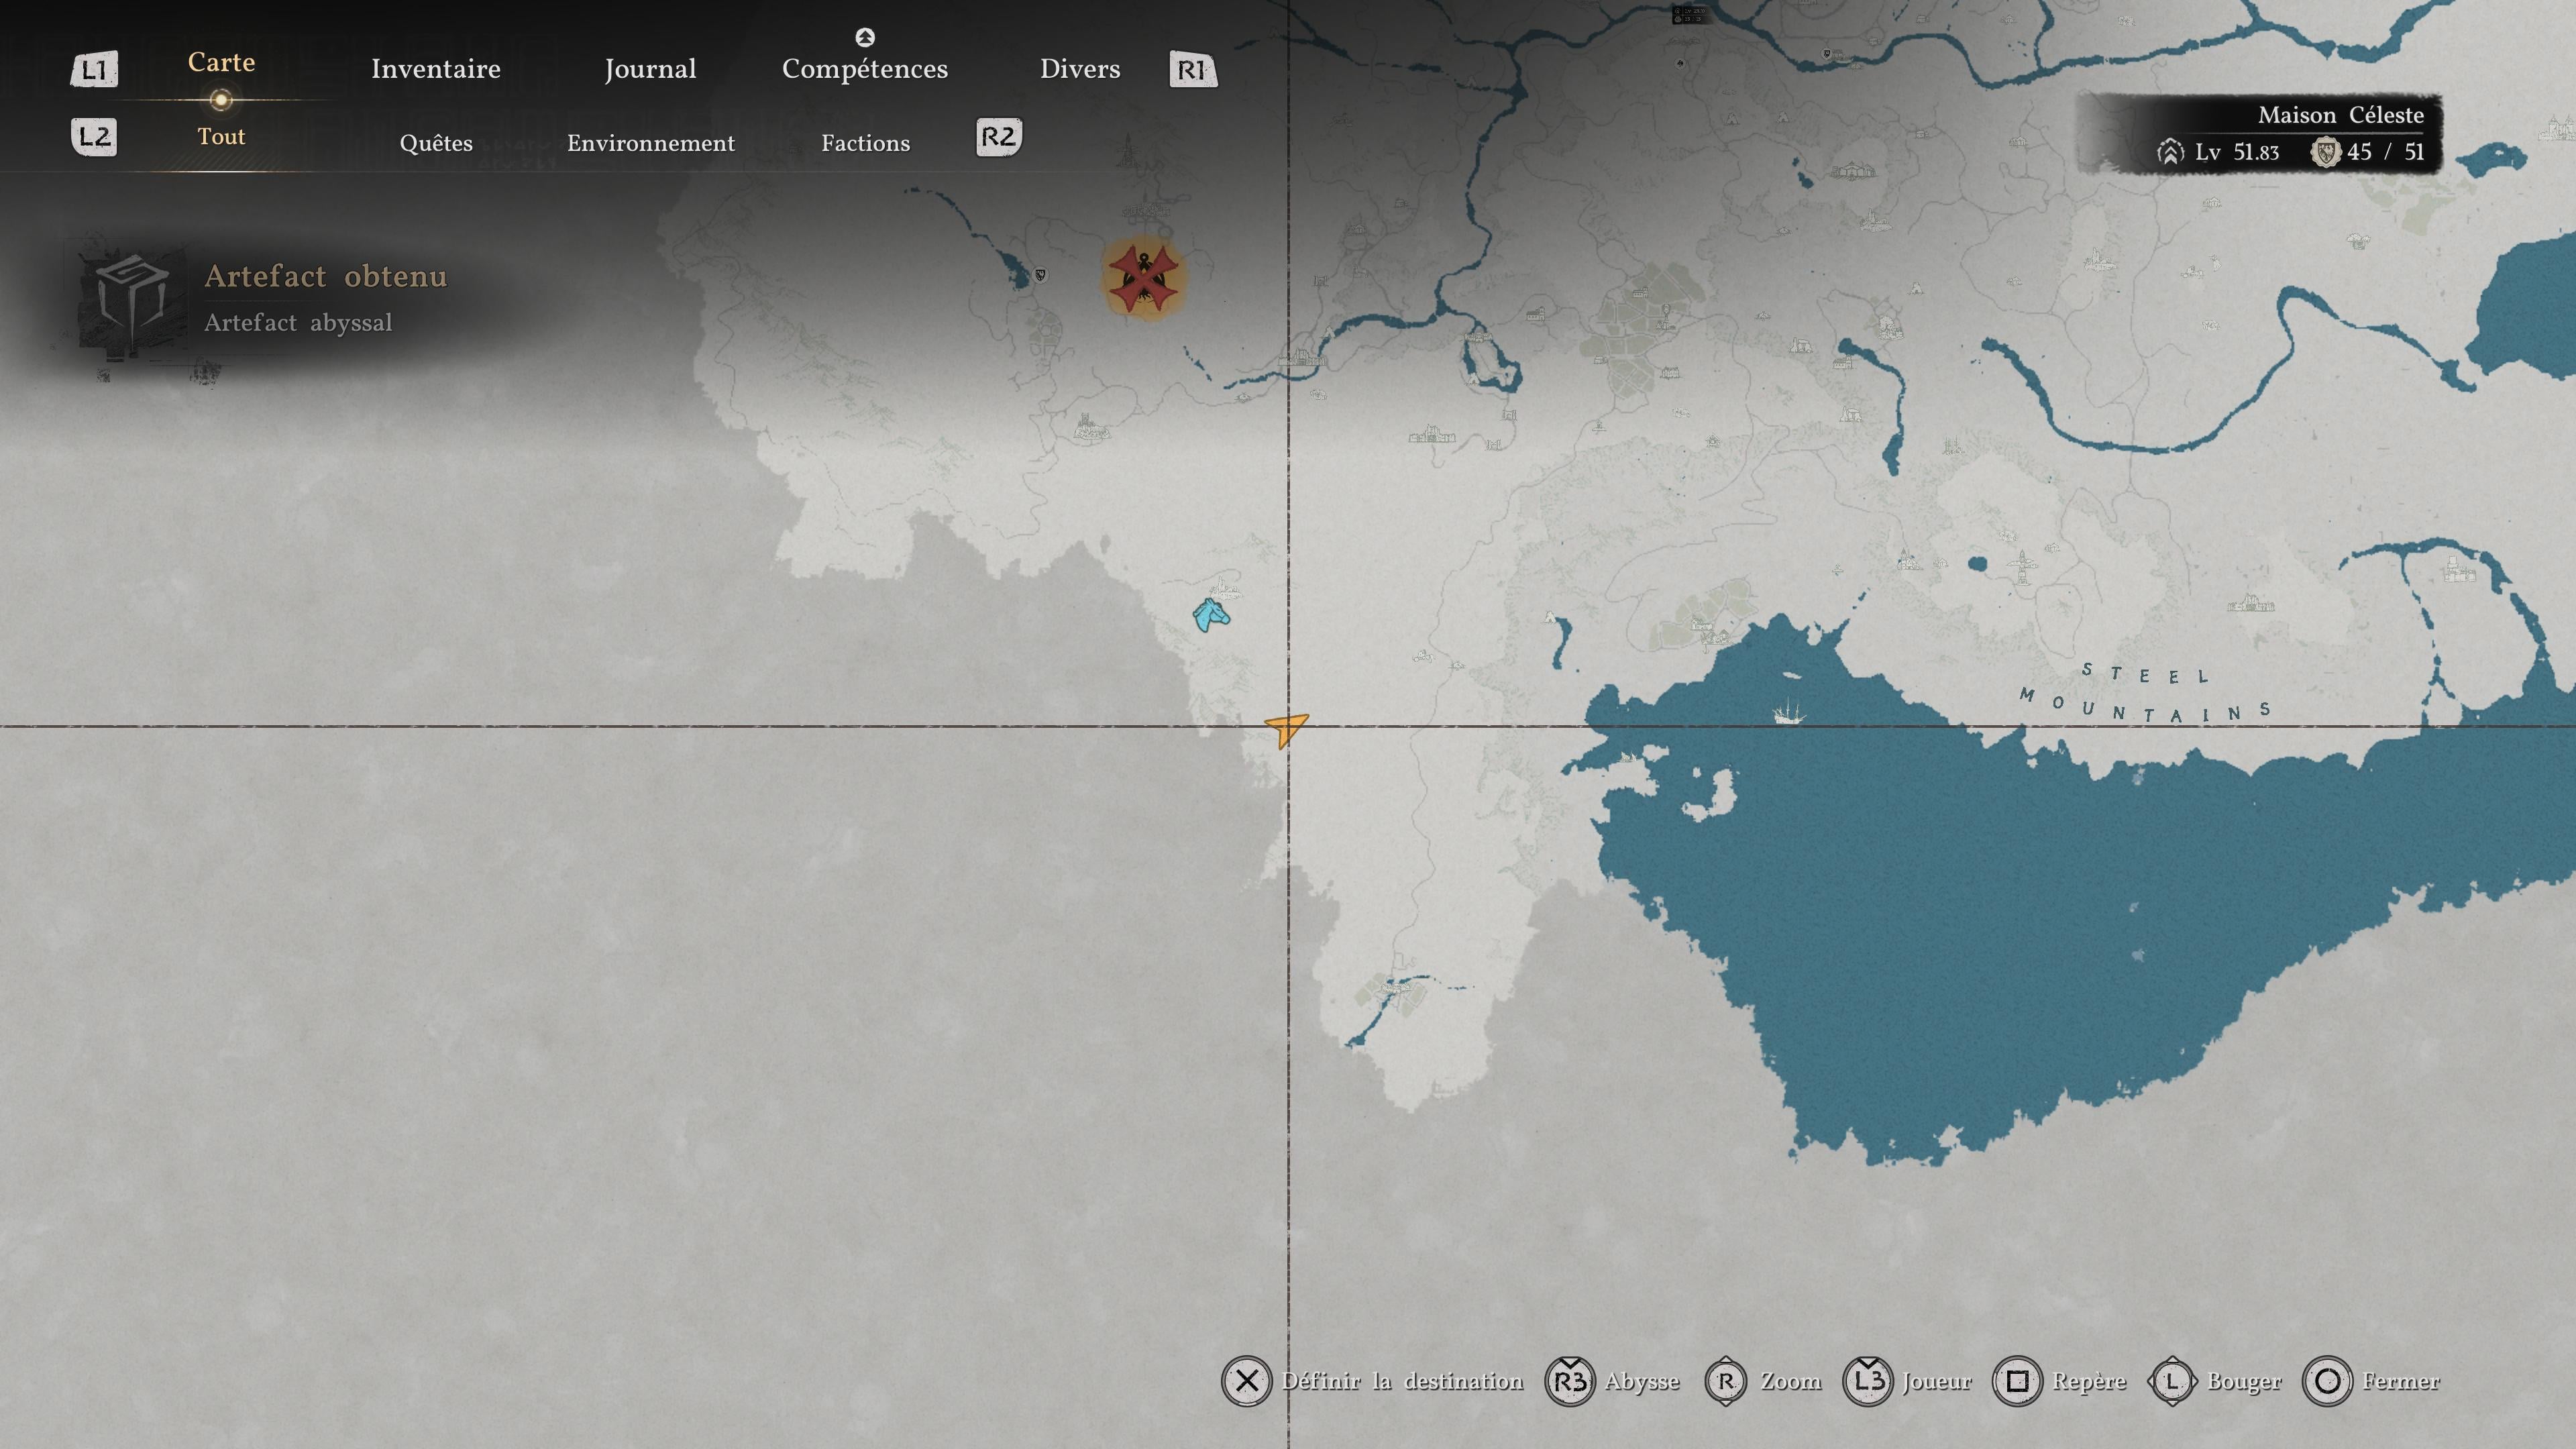
Task: Click the R stick Zoom prompt
Action: (1763, 1381)
